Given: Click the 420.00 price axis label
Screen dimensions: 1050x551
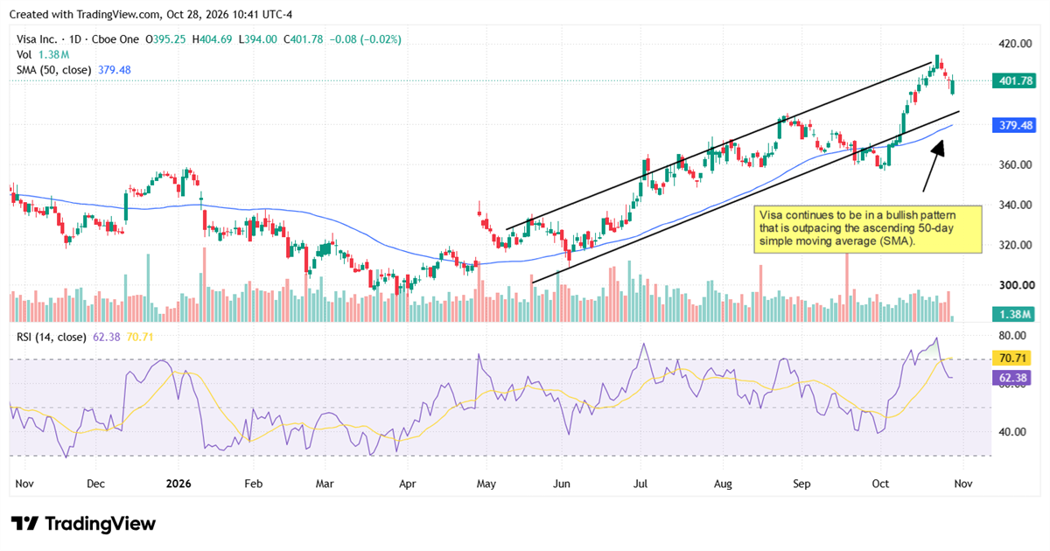Looking at the screenshot, I should [1018, 44].
